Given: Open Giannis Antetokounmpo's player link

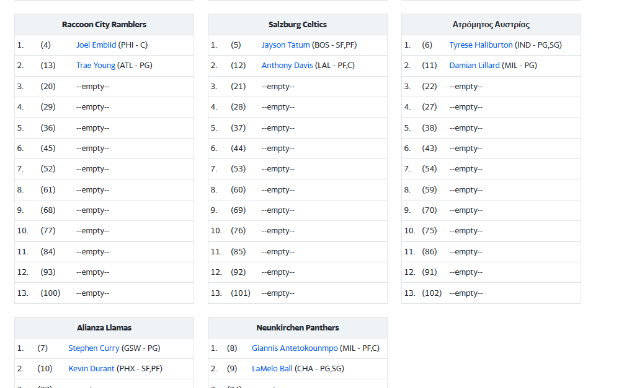Looking at the screenshot, I should tap(295, 348).
